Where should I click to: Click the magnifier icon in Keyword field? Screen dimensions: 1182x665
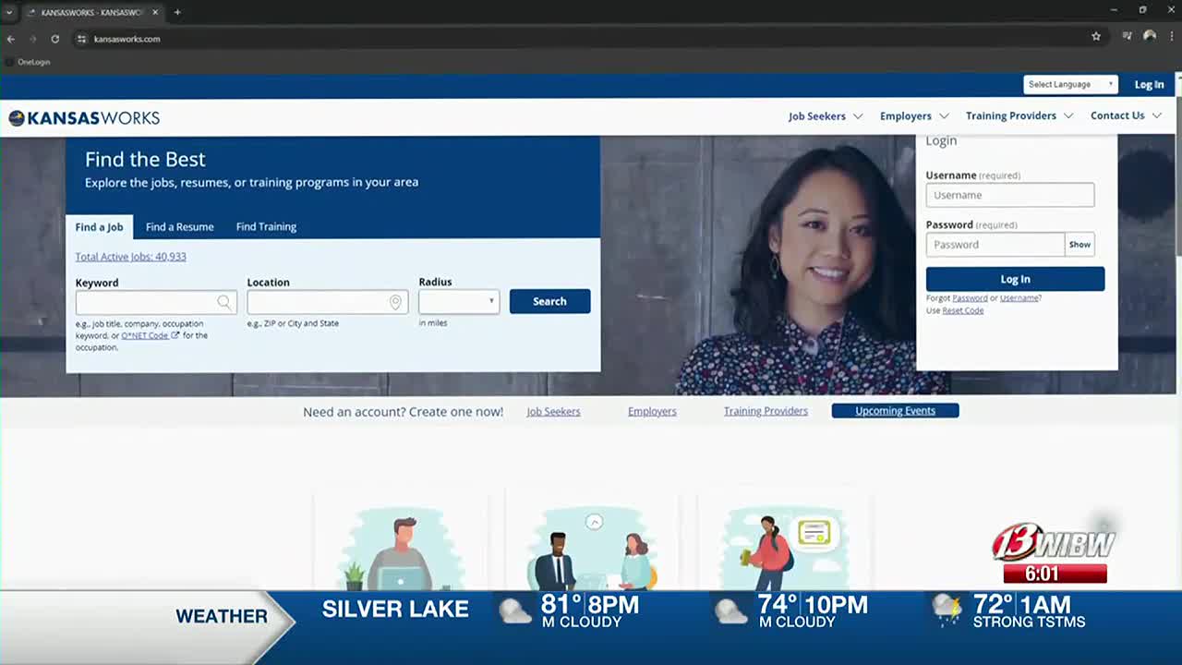[x=224, y=302]
